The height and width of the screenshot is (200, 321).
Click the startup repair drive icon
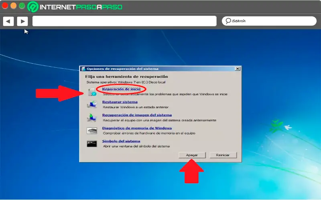tap(92, 92)
